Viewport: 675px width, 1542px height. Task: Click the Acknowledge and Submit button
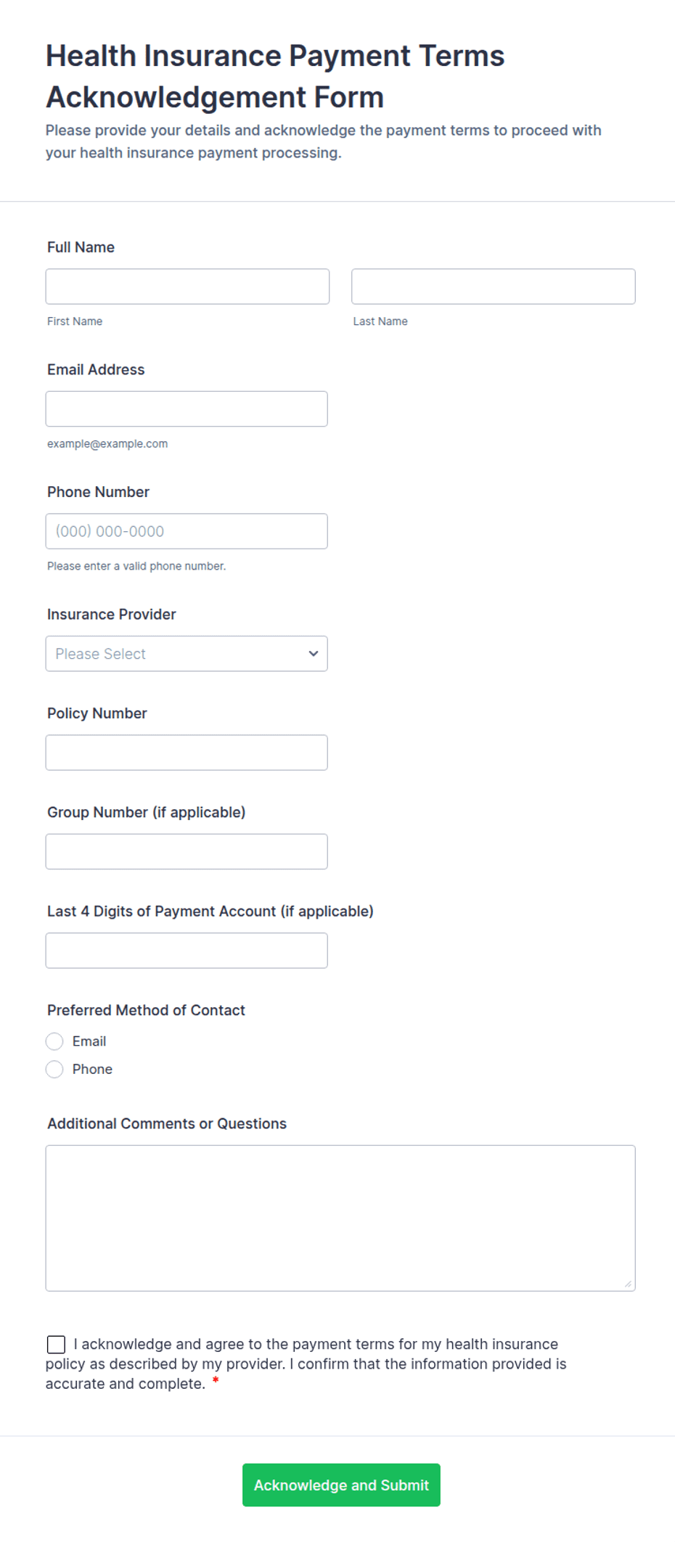(341, 1485)
